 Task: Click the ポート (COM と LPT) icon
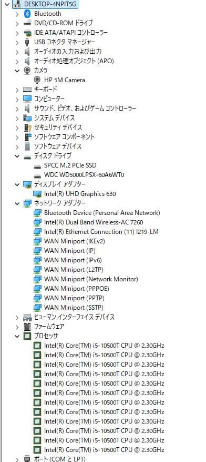[27, 459]
